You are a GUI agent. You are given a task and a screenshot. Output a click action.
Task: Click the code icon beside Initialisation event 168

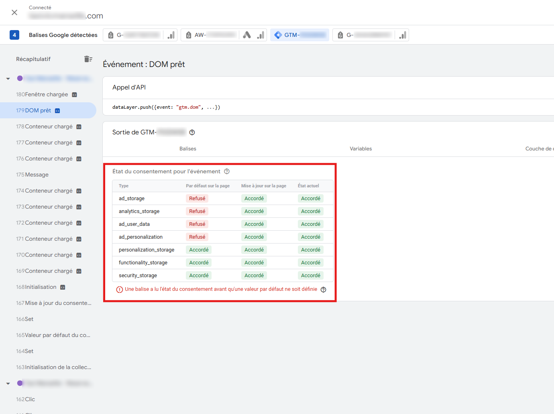63,287
